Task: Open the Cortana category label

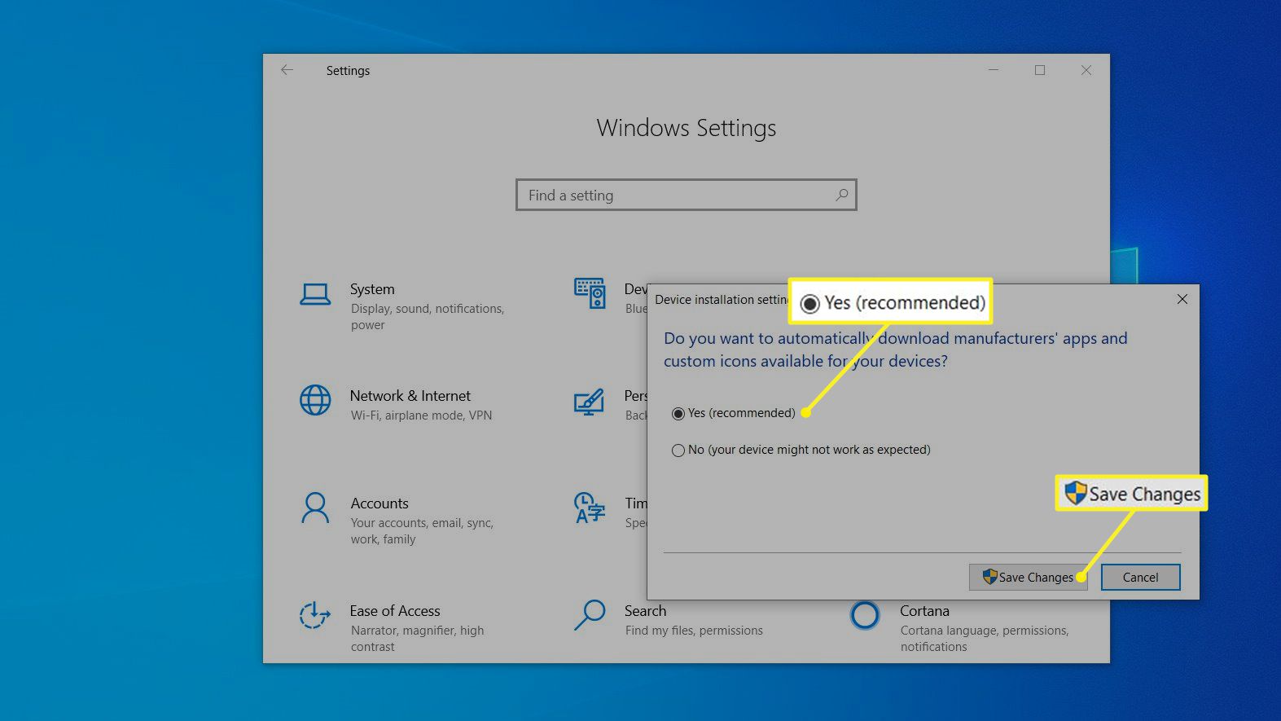Action: point(924,611)
